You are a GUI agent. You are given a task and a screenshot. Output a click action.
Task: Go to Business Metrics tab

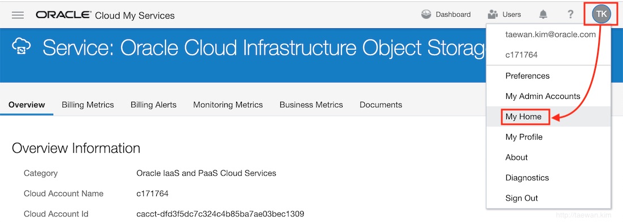tap(311, 105)
